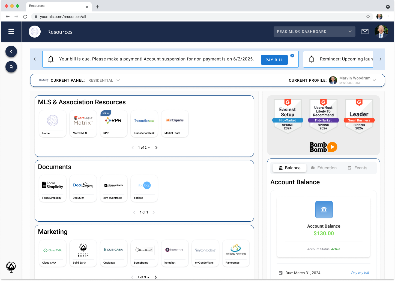Bookmark this page with the star icon

[x=368, y=17]
